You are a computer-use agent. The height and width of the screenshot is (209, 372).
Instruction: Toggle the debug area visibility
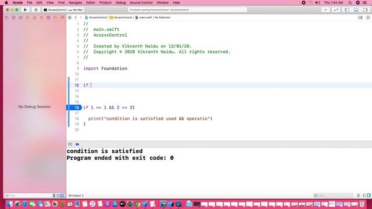point(356,10)
